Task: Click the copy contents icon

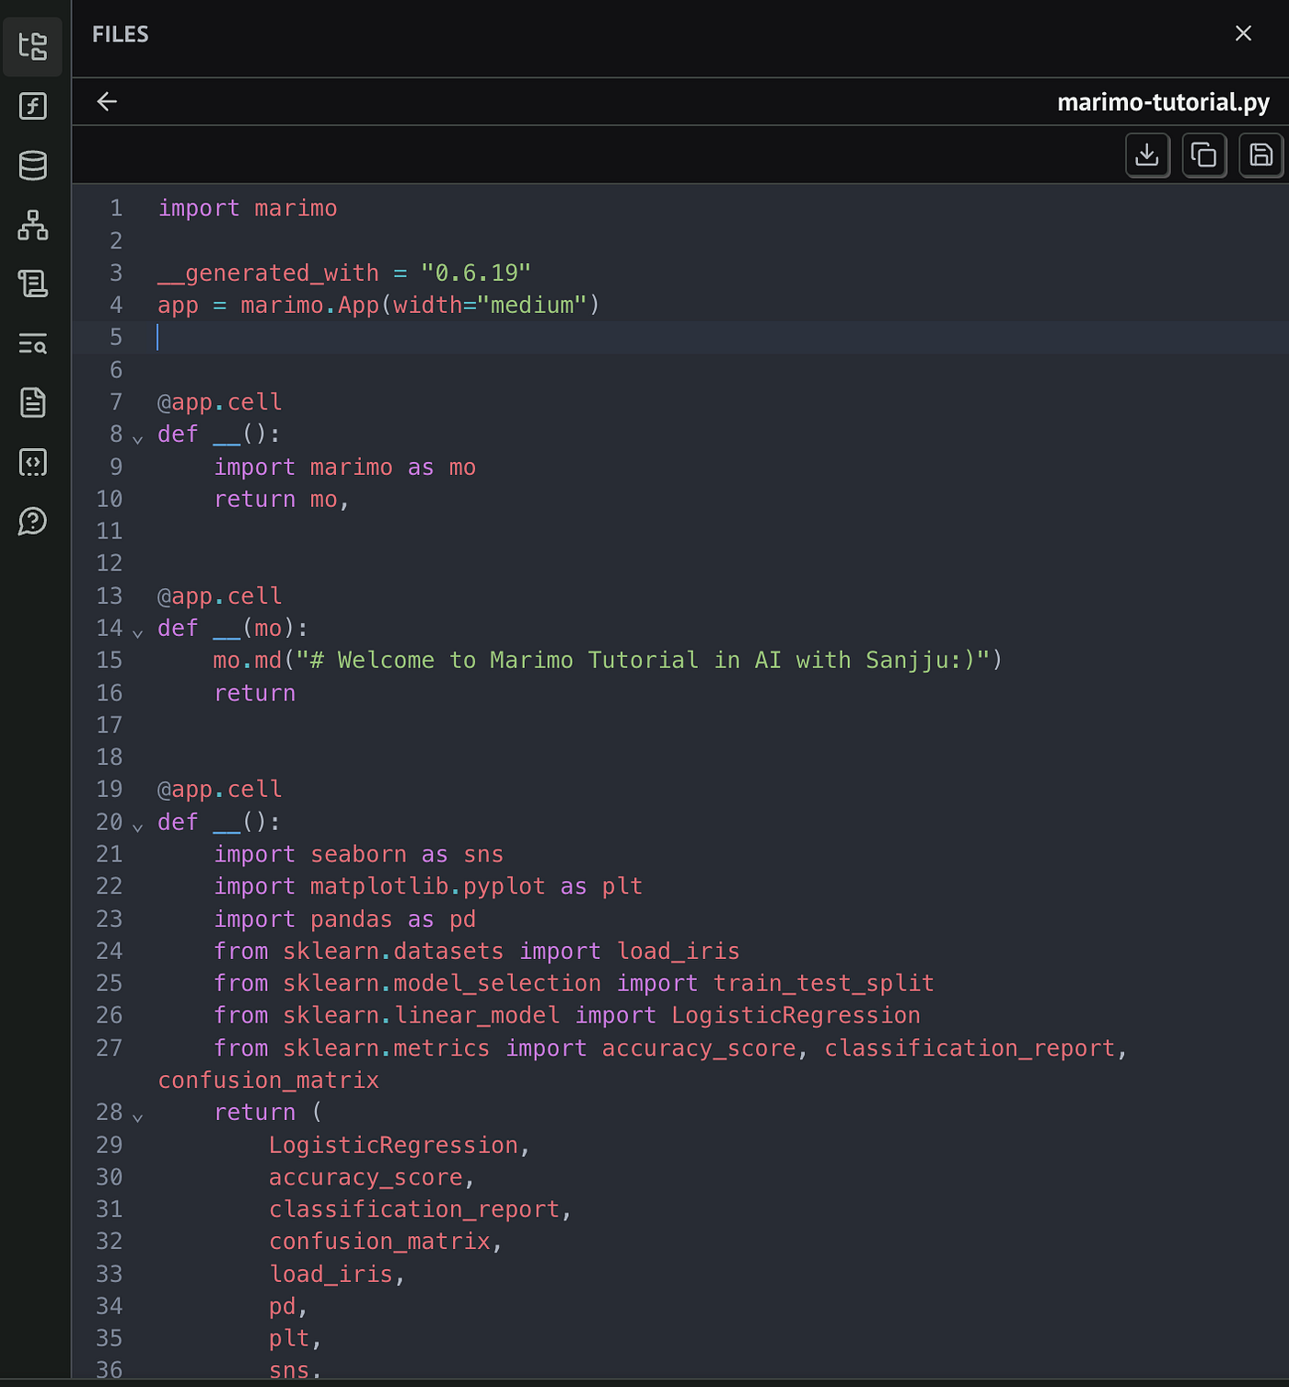Action: pos(1204,155)
